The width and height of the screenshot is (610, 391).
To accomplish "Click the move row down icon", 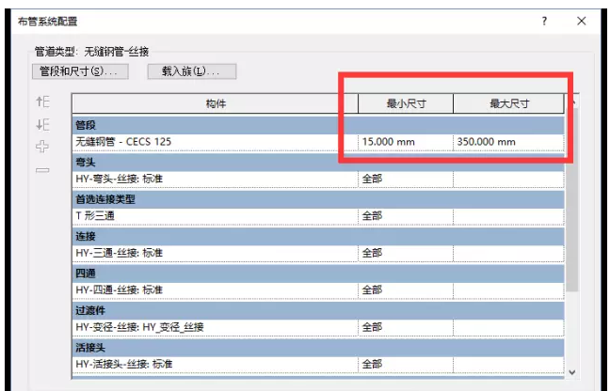I will (x=41, y=125).
